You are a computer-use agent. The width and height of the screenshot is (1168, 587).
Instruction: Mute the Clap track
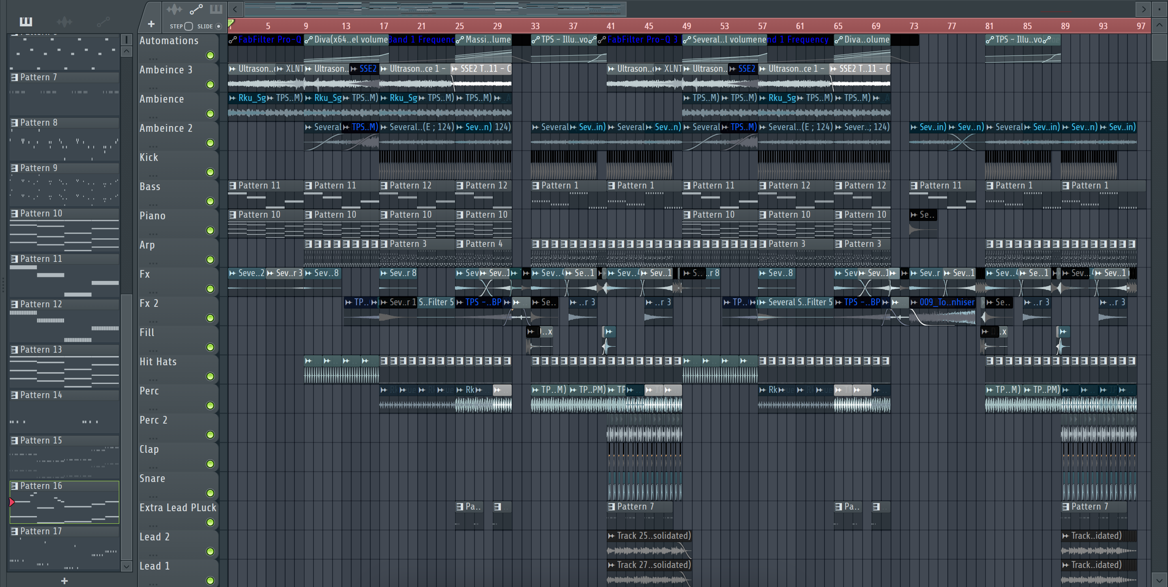[x=210, y=464]
